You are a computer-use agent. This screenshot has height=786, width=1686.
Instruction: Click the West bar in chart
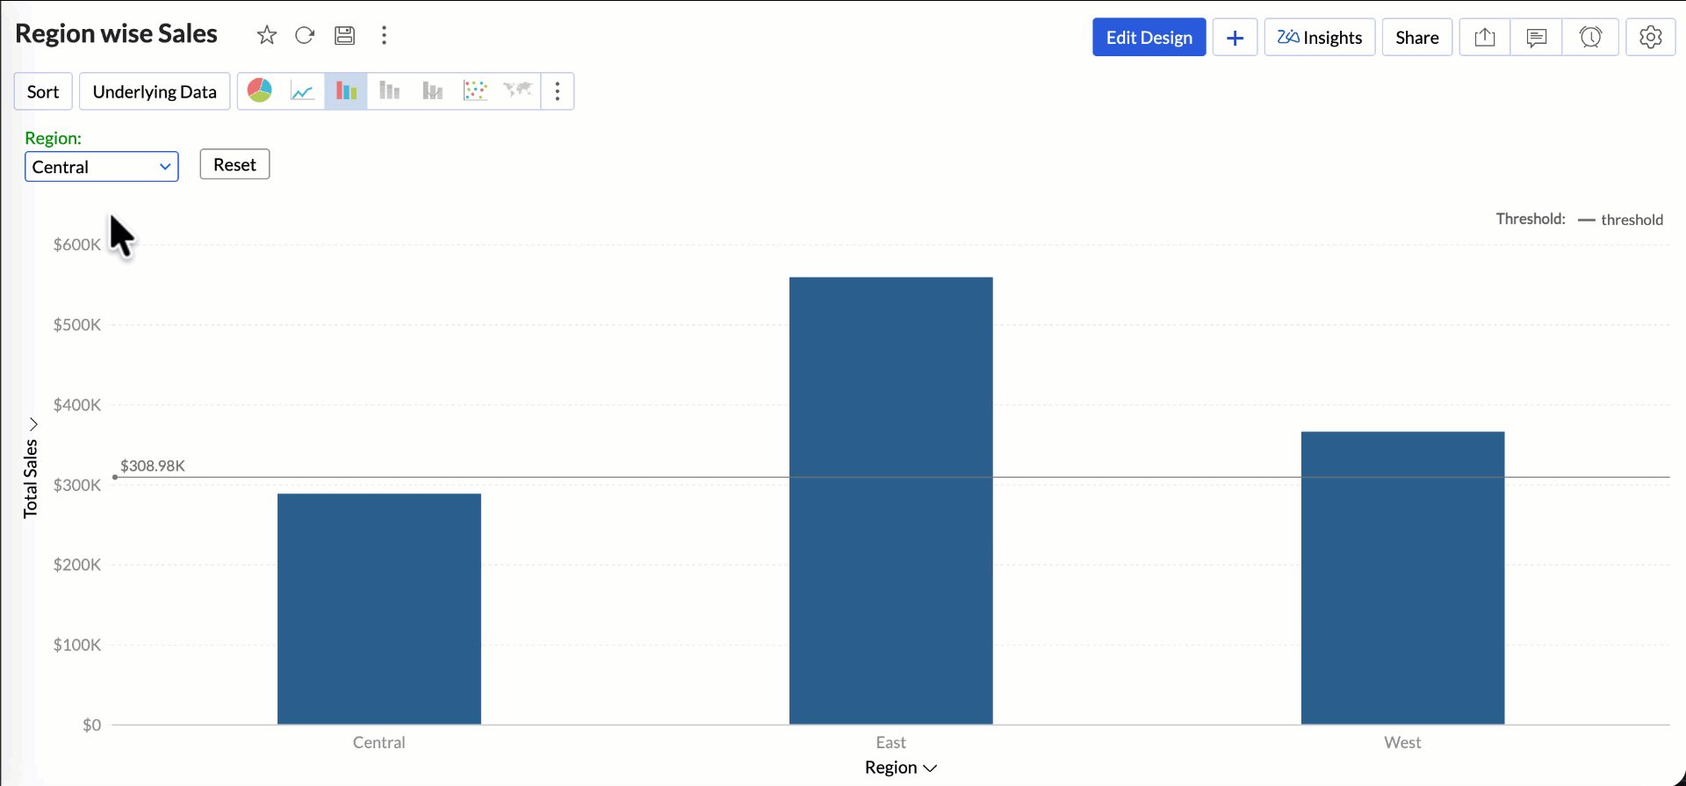pyautogui.click(x=1403, y=578)
